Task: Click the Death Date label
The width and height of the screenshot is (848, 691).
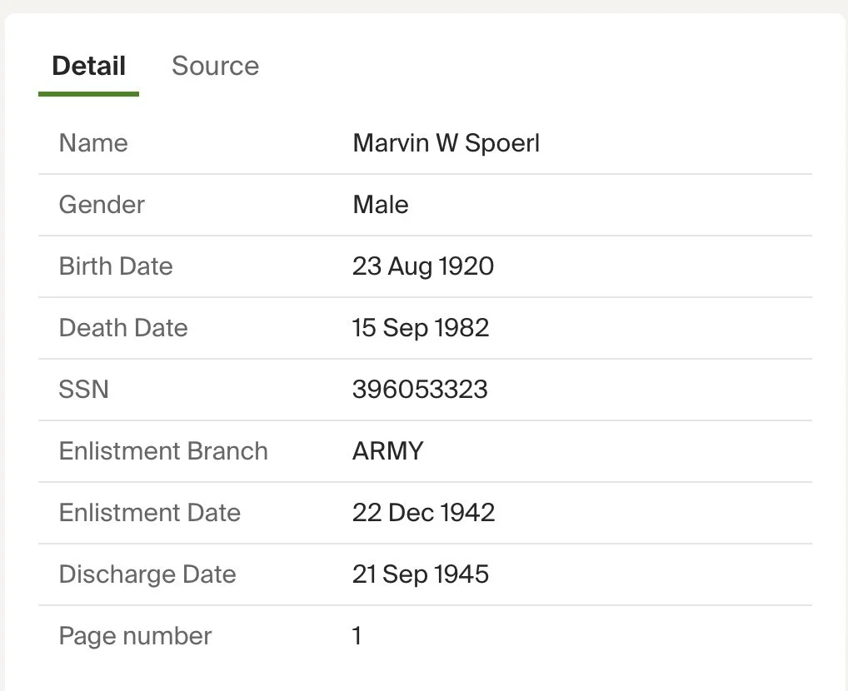Action: pos(123,328)
